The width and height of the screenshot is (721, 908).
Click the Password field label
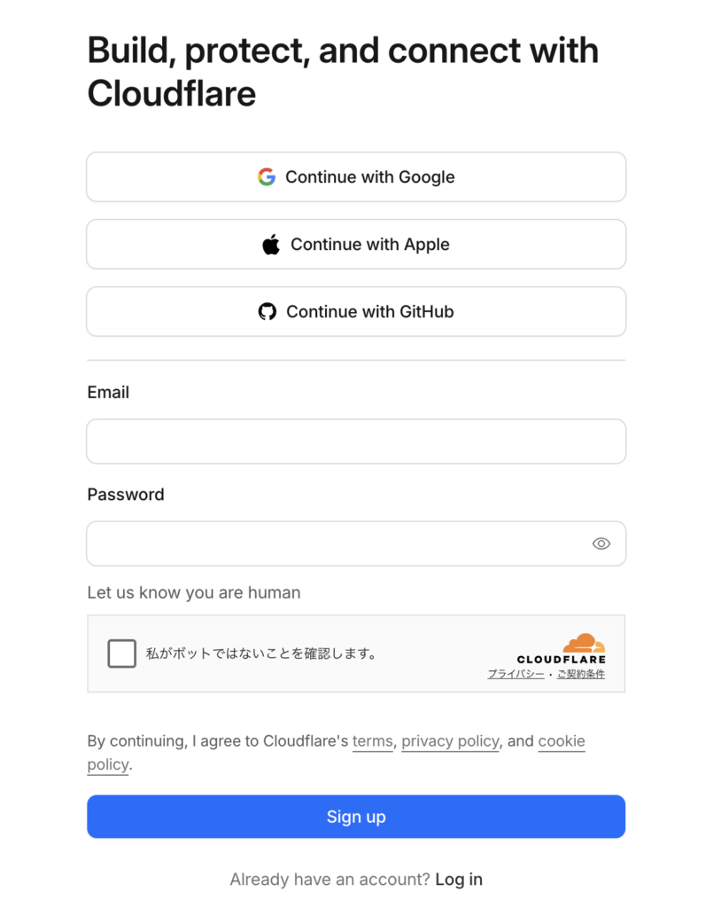[x=126, y=495]
